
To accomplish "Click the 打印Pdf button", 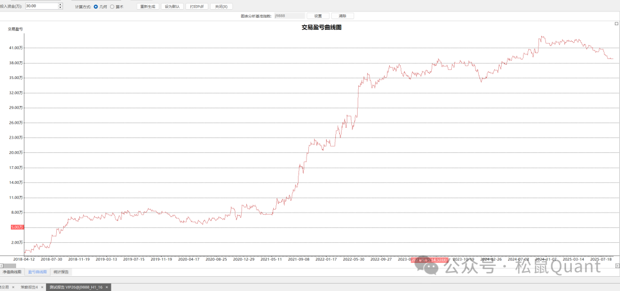I will [x=197, y=6].
